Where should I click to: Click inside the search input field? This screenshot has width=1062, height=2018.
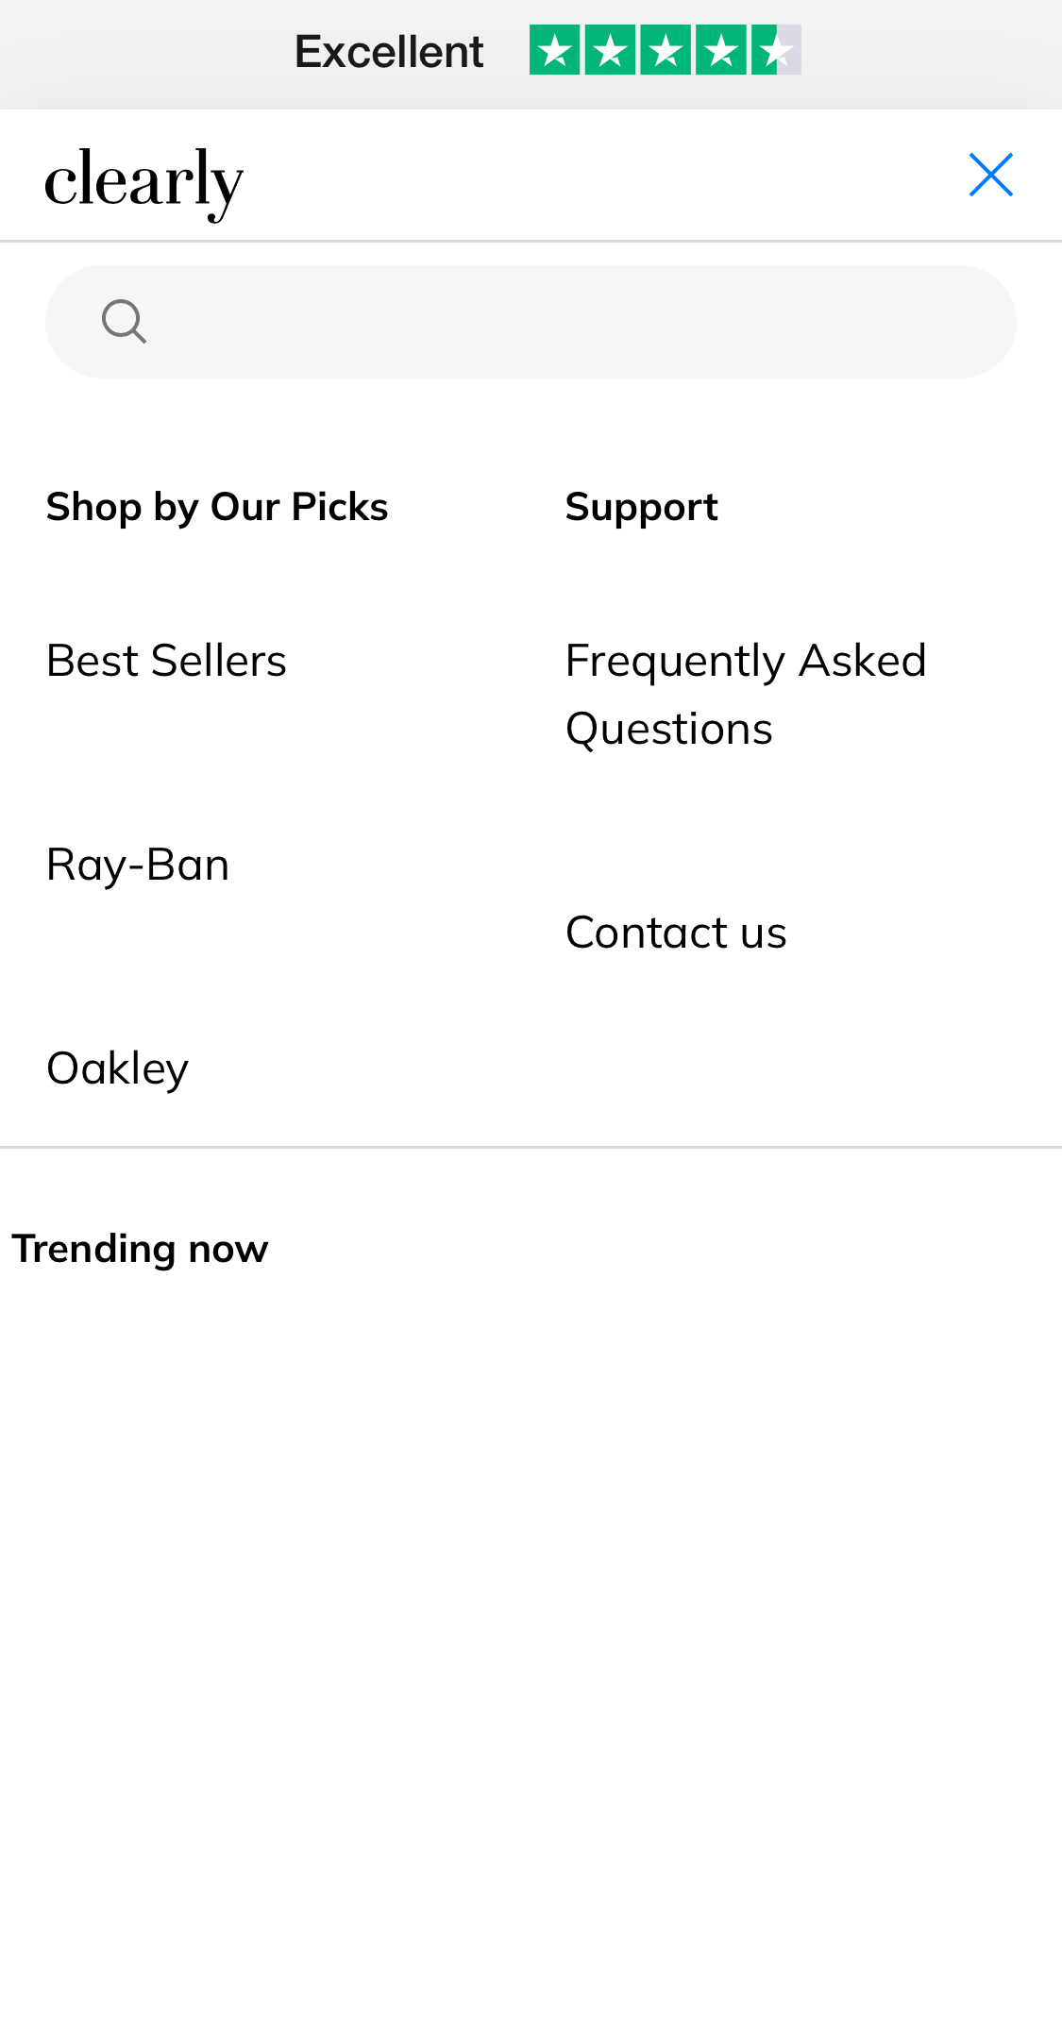(x=531, y=321)
